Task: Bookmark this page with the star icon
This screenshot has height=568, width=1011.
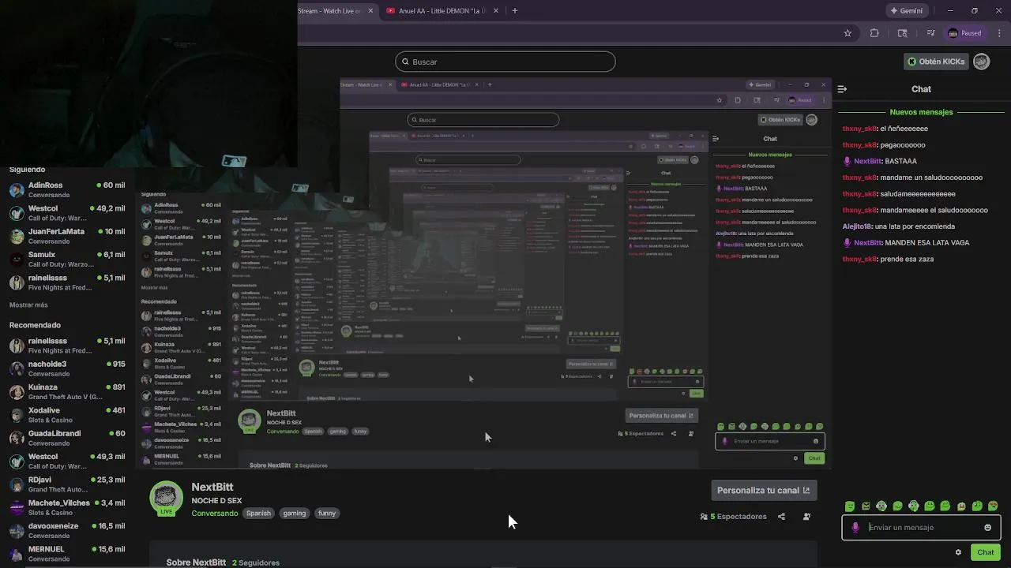Action: tap(848, 33)
